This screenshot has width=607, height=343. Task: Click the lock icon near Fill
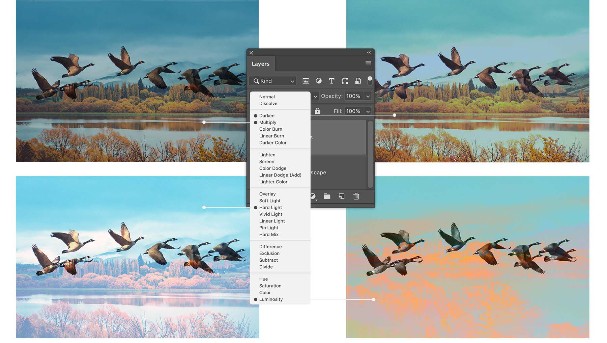[317, 111]
